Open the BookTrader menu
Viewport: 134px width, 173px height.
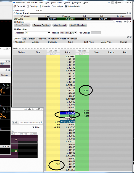click(x=56, y=2)
